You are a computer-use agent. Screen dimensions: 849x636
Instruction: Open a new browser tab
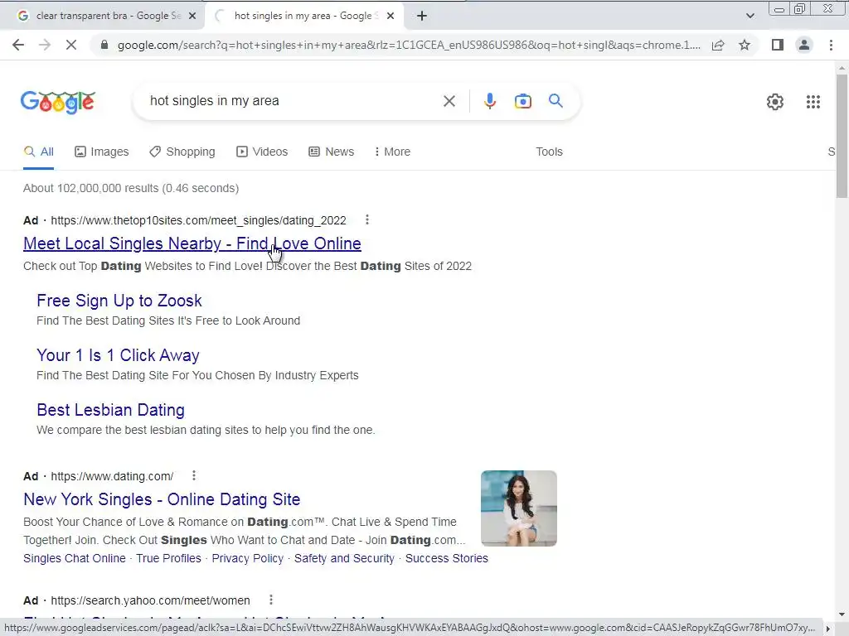point(422,16)
